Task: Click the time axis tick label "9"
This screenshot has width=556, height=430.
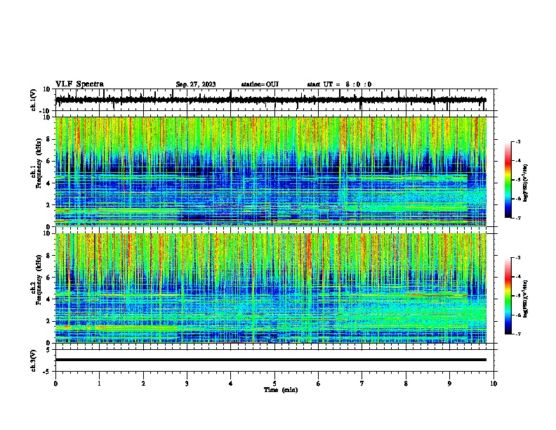Action: [x=449, y=384]
